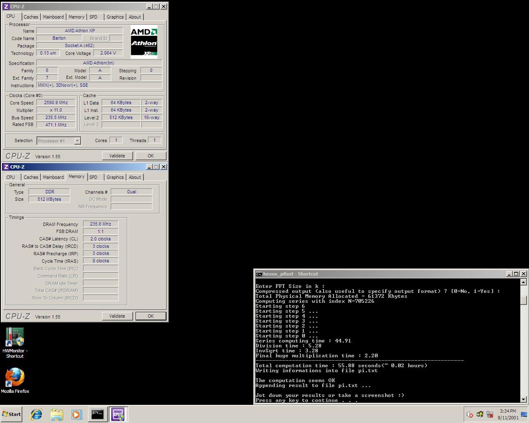529x423 pixels.
Task: Click the hexus_pifast console title icon
Action: point(259,274)
